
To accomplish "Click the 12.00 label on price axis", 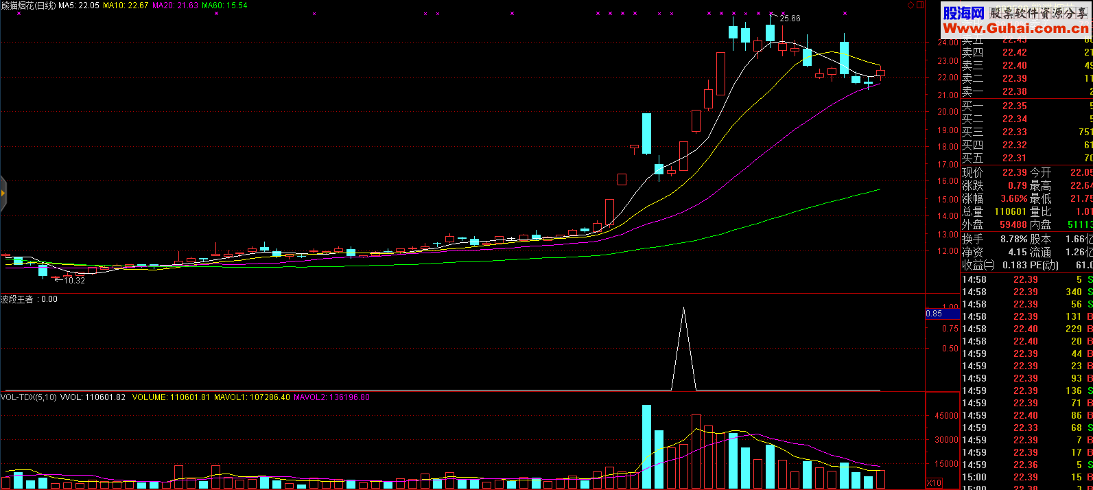I will [948, 251].
